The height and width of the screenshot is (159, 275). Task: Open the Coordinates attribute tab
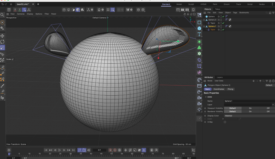pos(219,89)
